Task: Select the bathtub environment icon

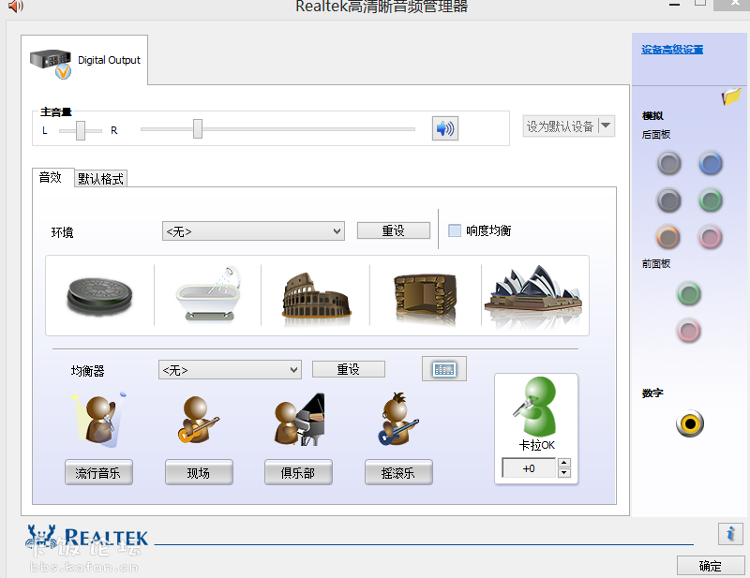Action: point(208,294)
